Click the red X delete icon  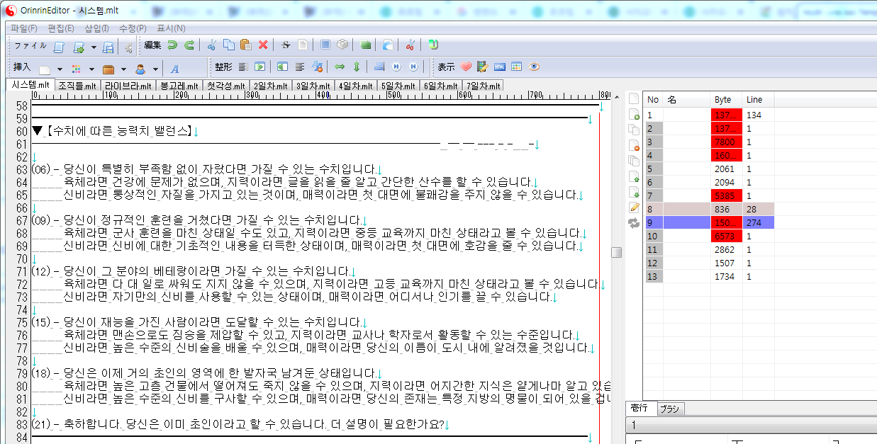point(263,45)
